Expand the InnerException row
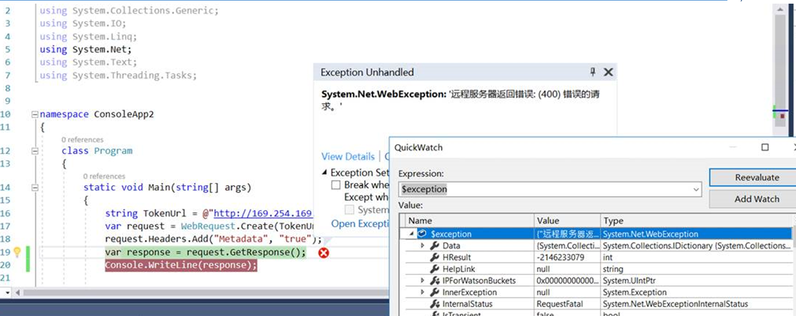 pyautogui.click(x=422, y=292)
